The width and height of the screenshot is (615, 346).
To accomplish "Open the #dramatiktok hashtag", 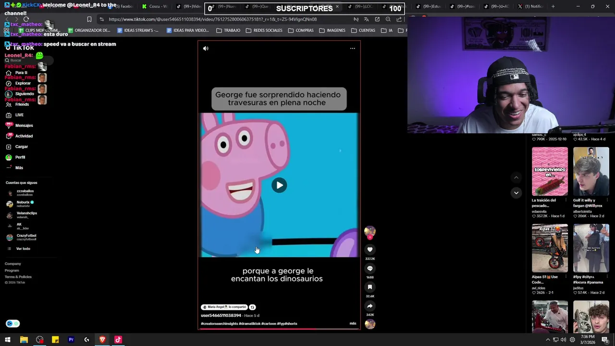I will [x=249, y=324].
